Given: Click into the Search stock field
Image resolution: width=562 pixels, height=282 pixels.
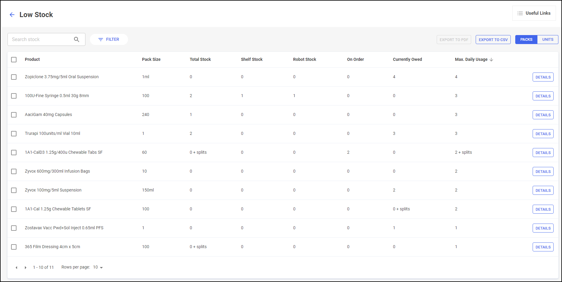Looking at the screenshot, I should pyautogui.click(x=40, y=40).
